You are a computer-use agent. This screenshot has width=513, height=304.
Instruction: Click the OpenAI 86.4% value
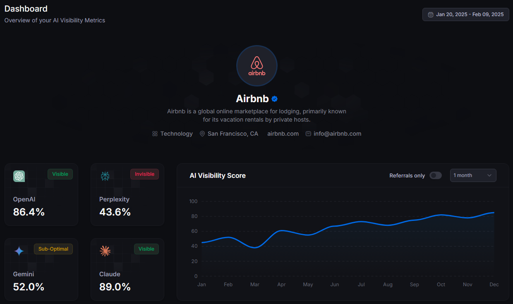coord(29,212)
